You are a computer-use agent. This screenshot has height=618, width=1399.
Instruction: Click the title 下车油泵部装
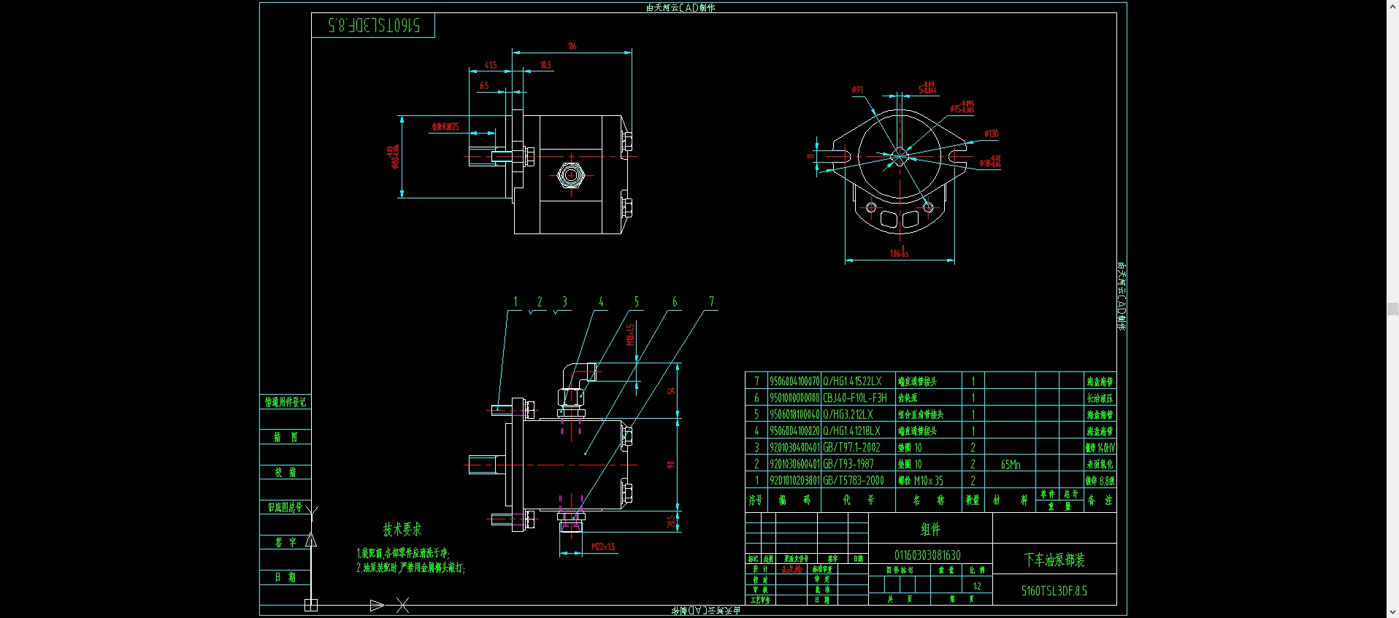pyautogui.click(x=1054, y=560)
